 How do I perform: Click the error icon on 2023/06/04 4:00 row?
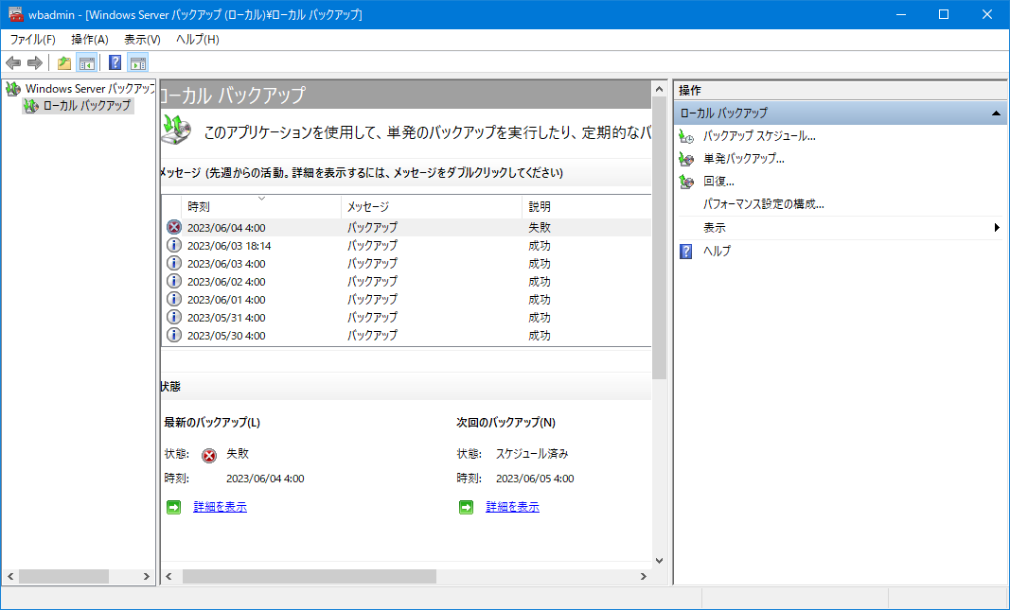click(x=174, y=227)
